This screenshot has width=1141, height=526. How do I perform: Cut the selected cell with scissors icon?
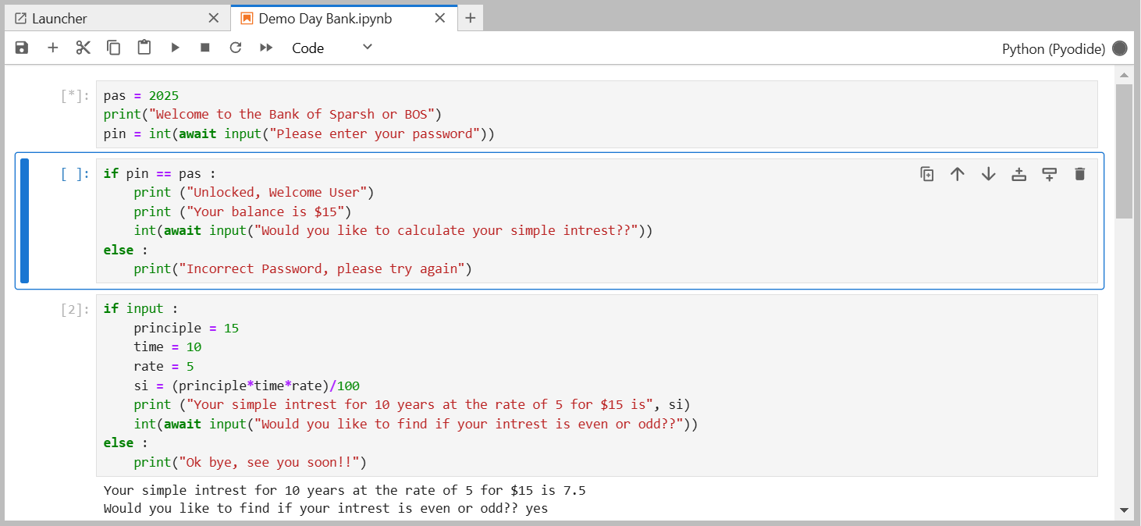[83, 48]
